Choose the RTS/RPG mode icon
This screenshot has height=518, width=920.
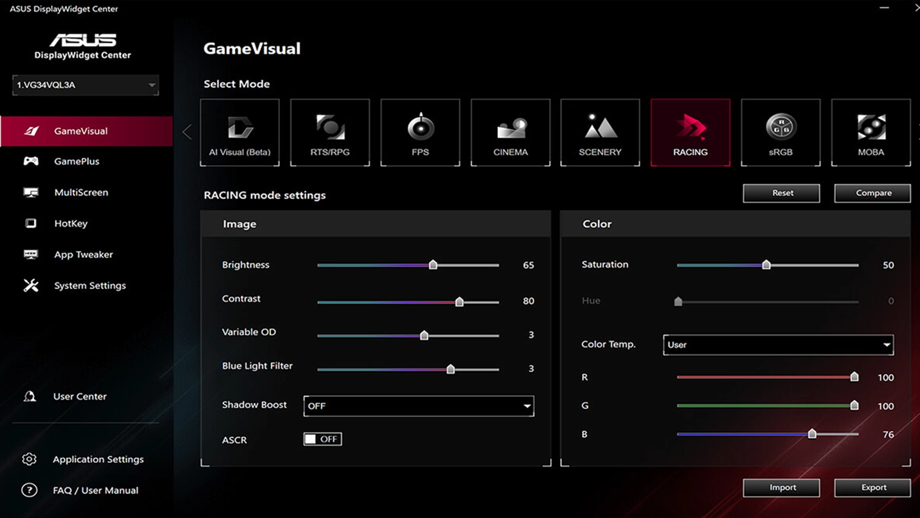(x=330, y=133)
